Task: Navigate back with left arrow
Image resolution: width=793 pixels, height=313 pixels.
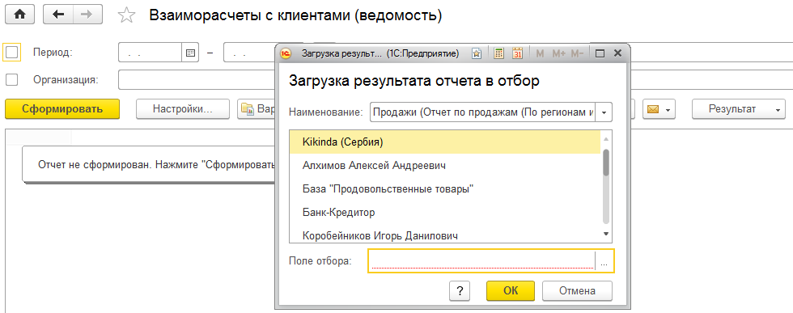Action: point(58,15)
